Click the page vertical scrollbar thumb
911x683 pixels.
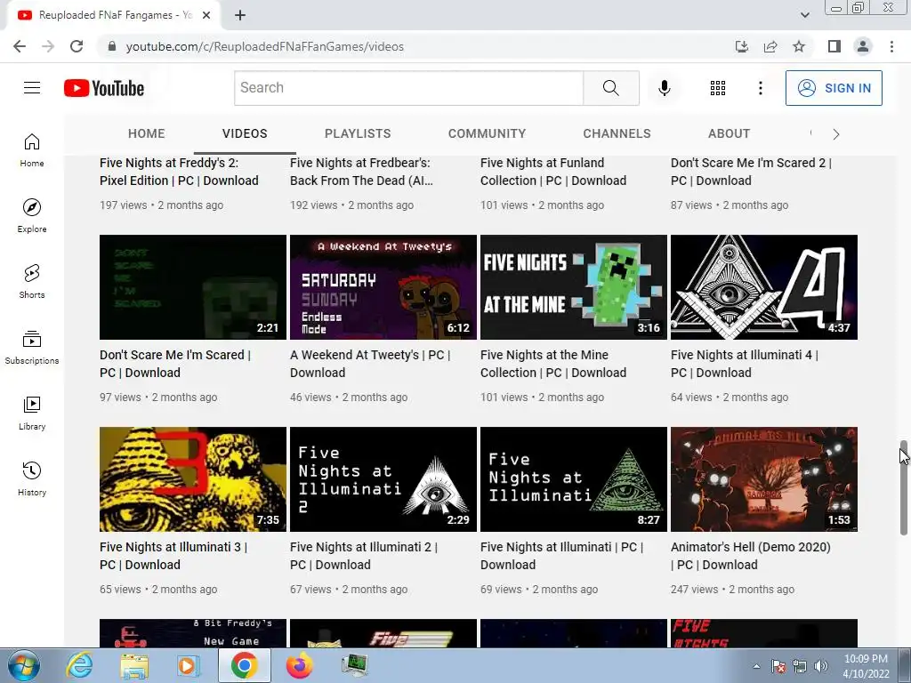[x=904, y=487]
